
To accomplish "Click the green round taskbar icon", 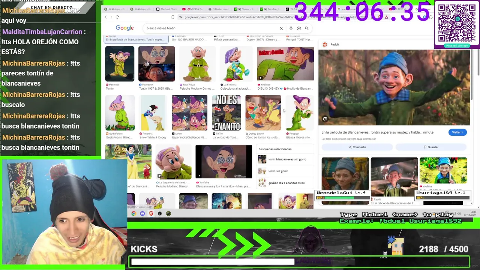I will click(168, 214).
